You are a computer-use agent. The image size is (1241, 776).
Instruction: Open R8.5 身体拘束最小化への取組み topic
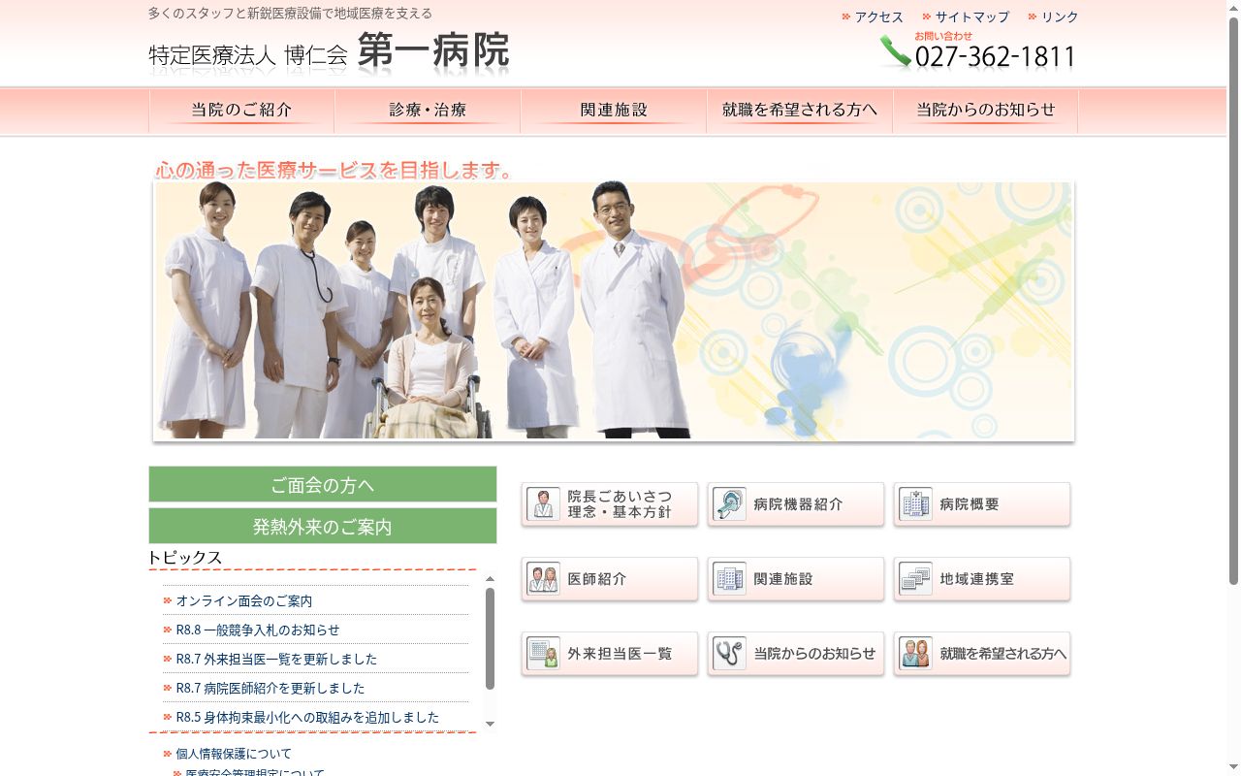pos(307,718)
